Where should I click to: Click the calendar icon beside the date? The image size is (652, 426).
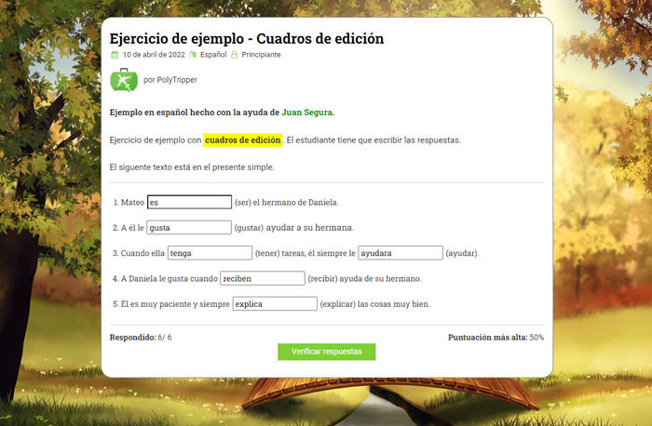click(115, 55)
